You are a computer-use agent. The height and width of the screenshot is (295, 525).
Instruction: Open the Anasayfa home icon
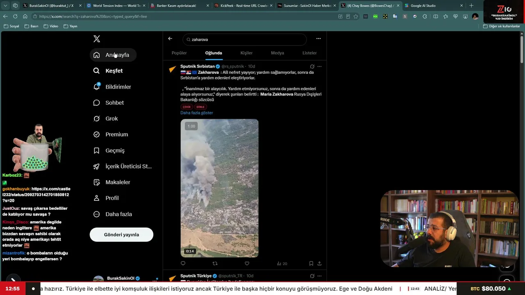[96, 55]
